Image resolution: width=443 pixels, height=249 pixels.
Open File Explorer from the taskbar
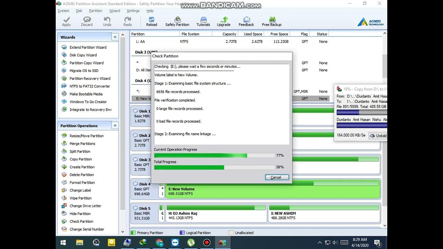point(80,242)
